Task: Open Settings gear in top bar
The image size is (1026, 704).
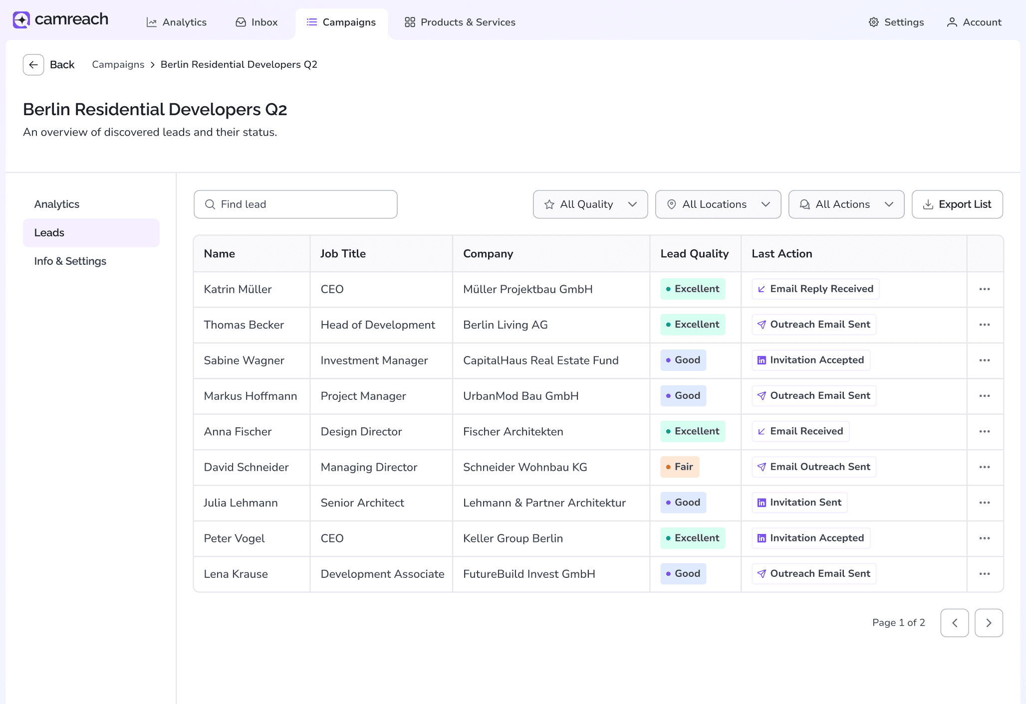Action: click(x=873, y=22)
